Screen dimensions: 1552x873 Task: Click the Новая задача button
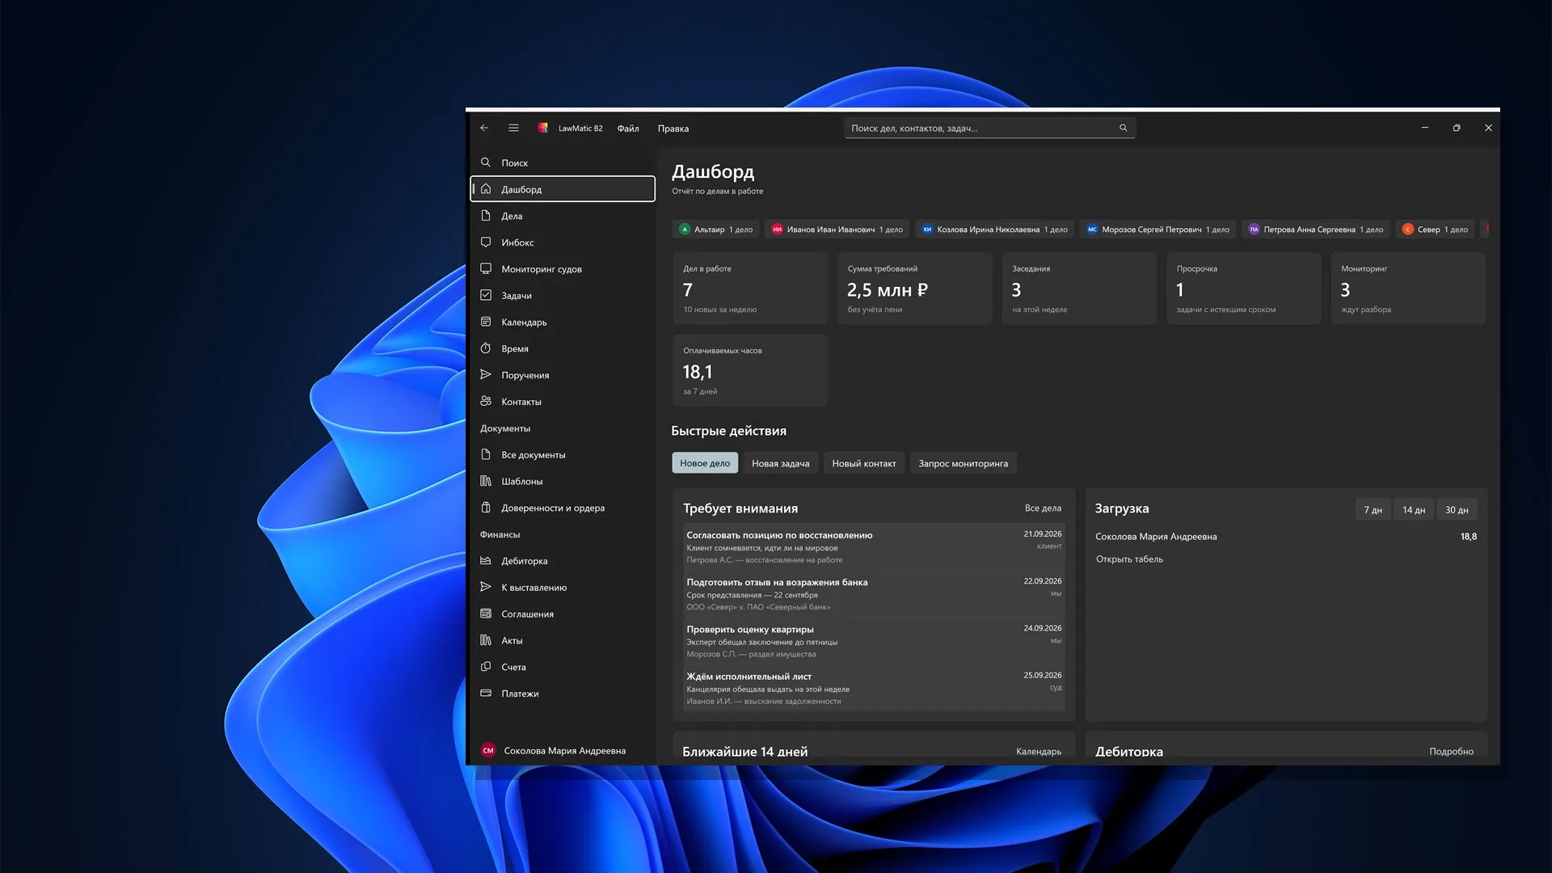(x=781, y=463)
